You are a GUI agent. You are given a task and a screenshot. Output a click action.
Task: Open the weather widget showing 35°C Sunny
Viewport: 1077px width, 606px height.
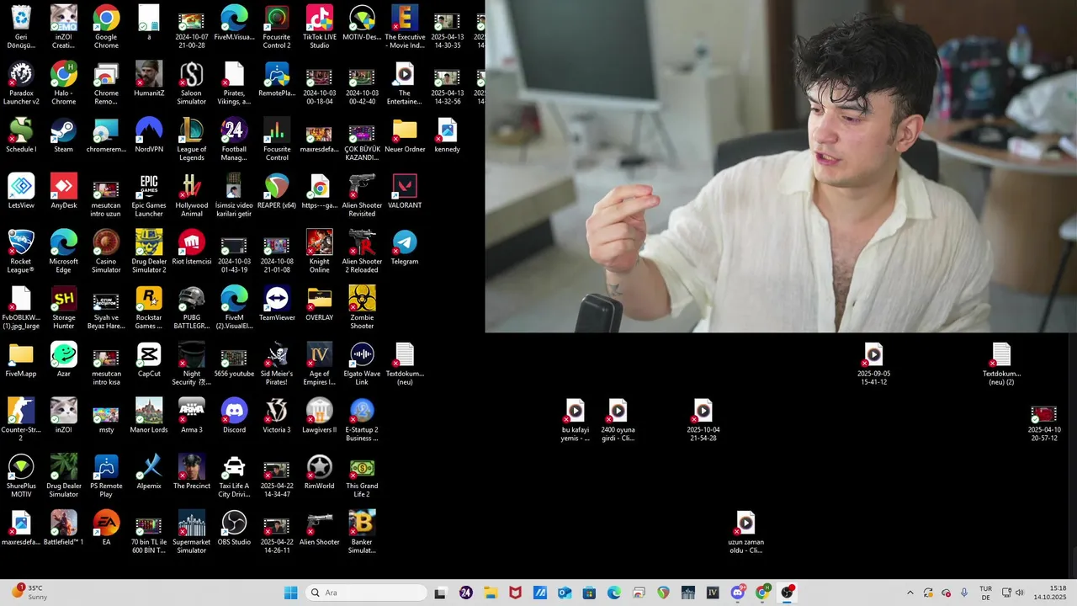coord(30,593)
